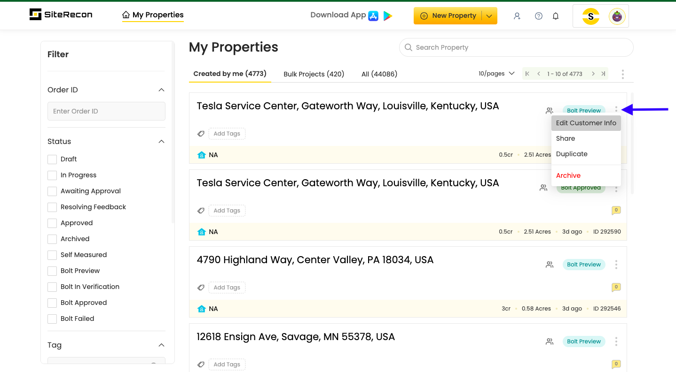Enable the Bolt Approved status checkbox
The image size is (676, 372).
click(52, 303)
